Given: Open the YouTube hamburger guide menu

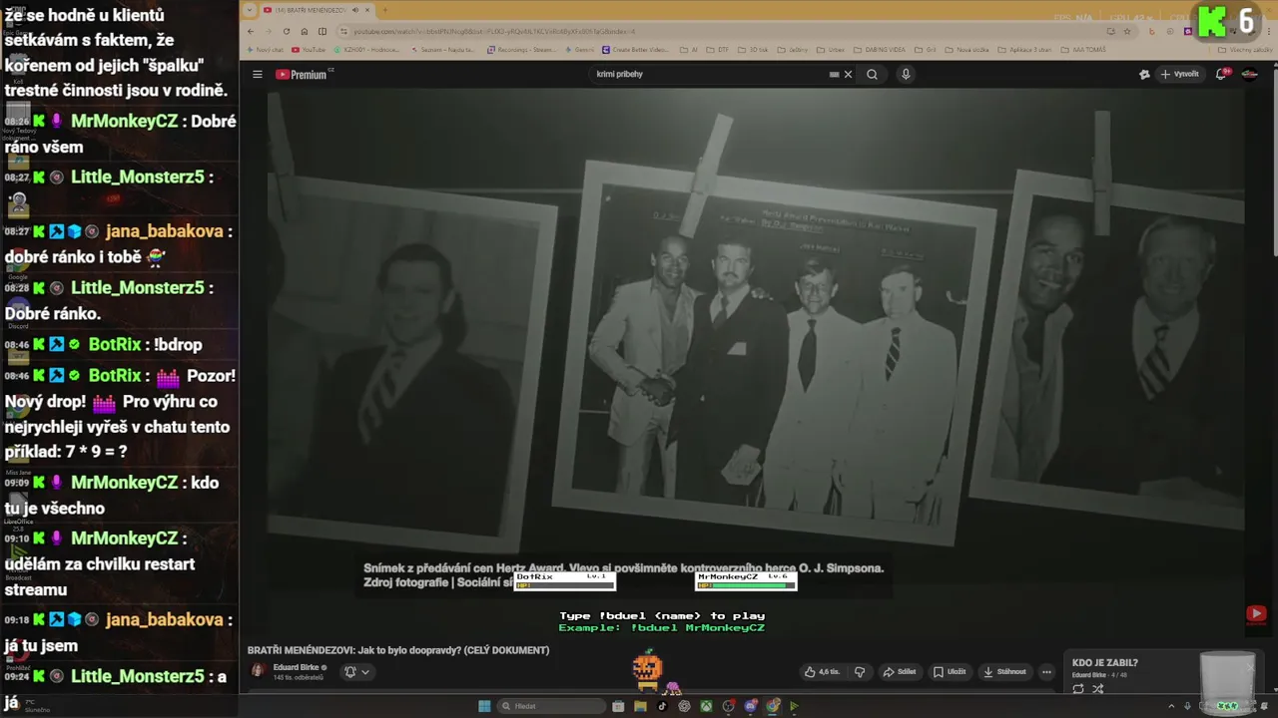Looking at the screenshot, I should [x=257, y=74].
